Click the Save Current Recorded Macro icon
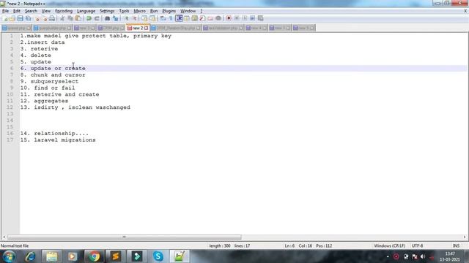 pyautogui.click(x=261, y=18)
